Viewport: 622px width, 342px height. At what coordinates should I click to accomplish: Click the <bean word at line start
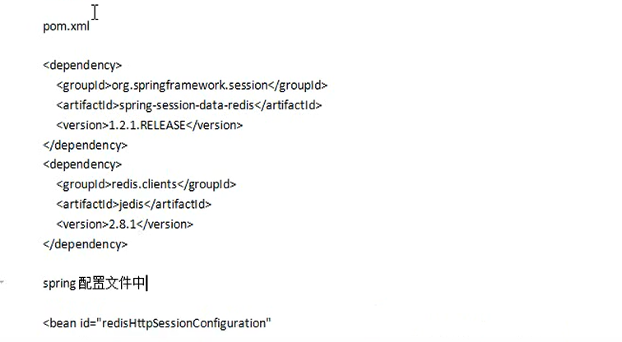click(60, 323)
